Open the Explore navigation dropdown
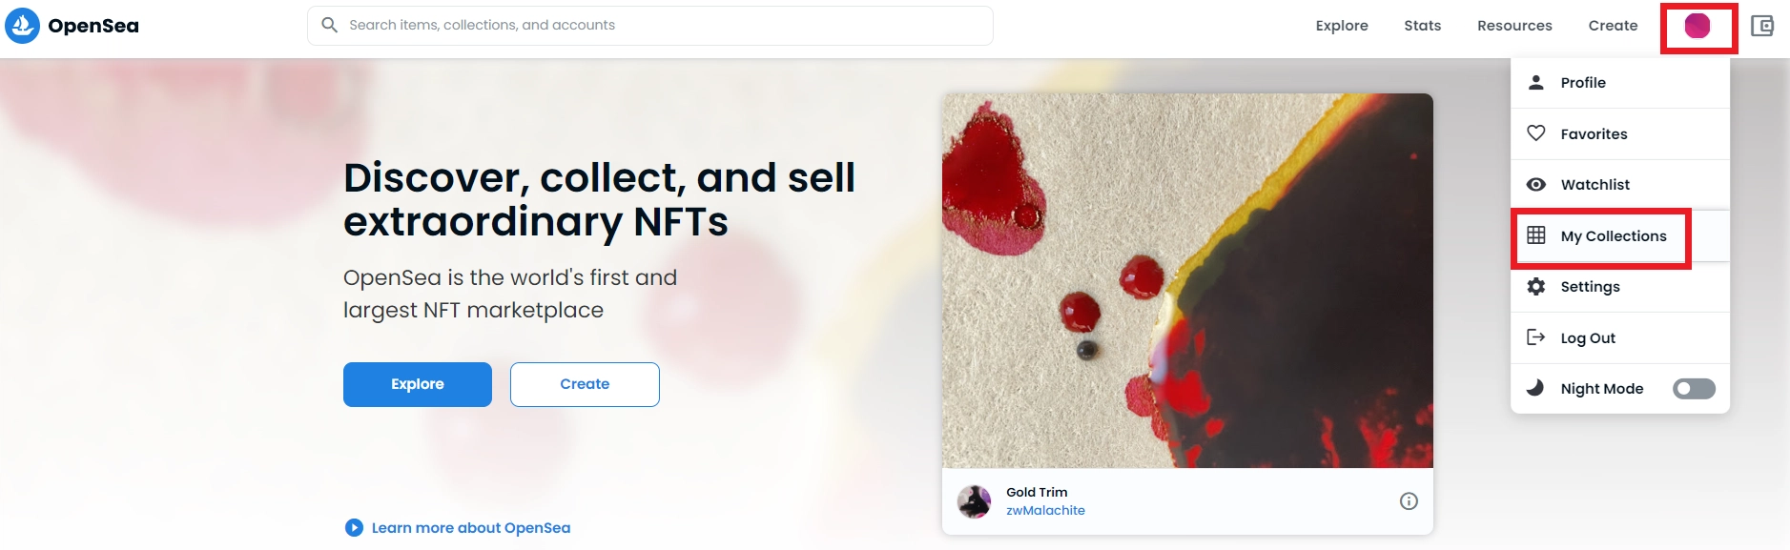The image size is (1790, 550). [1341, 26]
